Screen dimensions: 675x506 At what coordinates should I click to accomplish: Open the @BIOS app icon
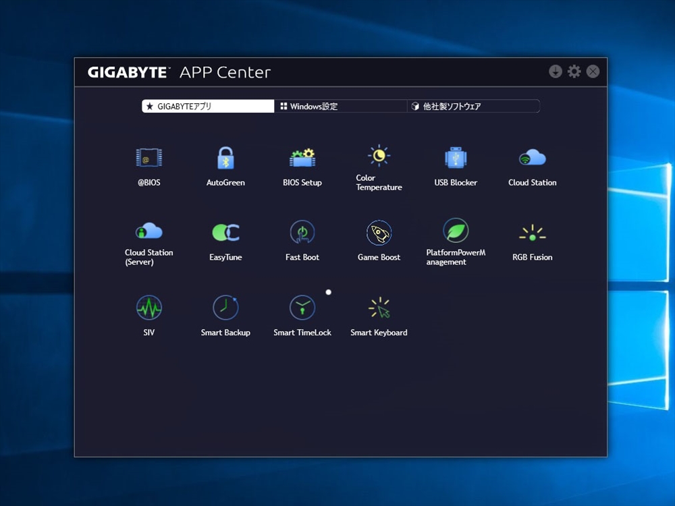(x=149, y=157)
